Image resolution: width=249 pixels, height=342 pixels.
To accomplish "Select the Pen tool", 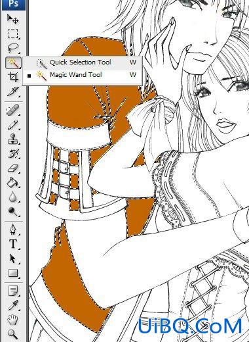I will tap(13, 230).
